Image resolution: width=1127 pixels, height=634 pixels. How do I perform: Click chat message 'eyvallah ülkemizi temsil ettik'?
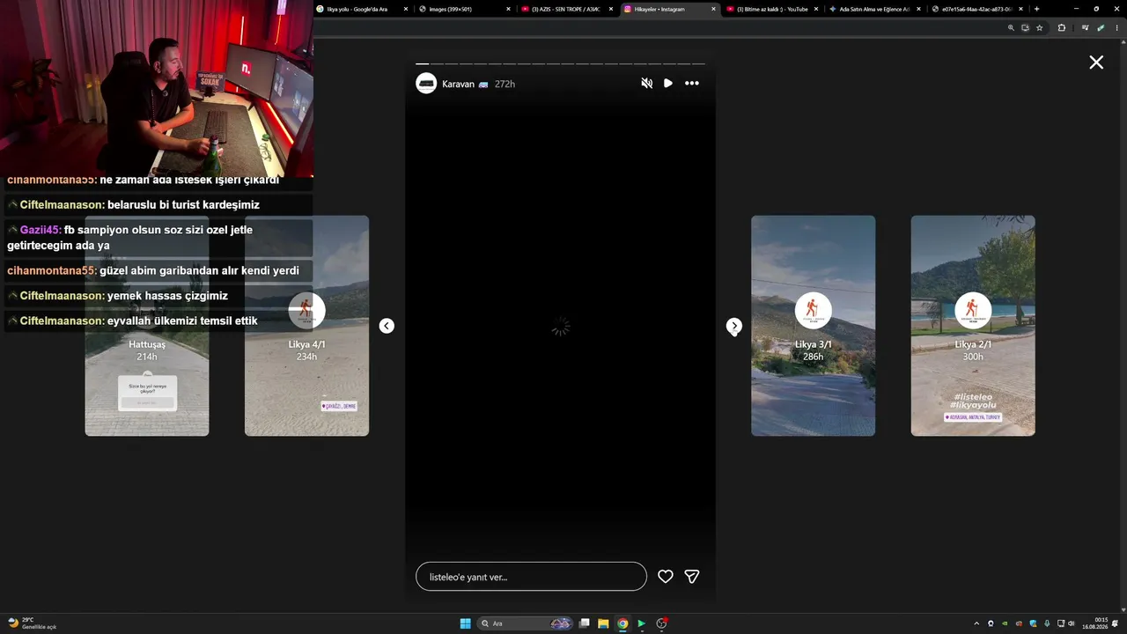(182, 321)
